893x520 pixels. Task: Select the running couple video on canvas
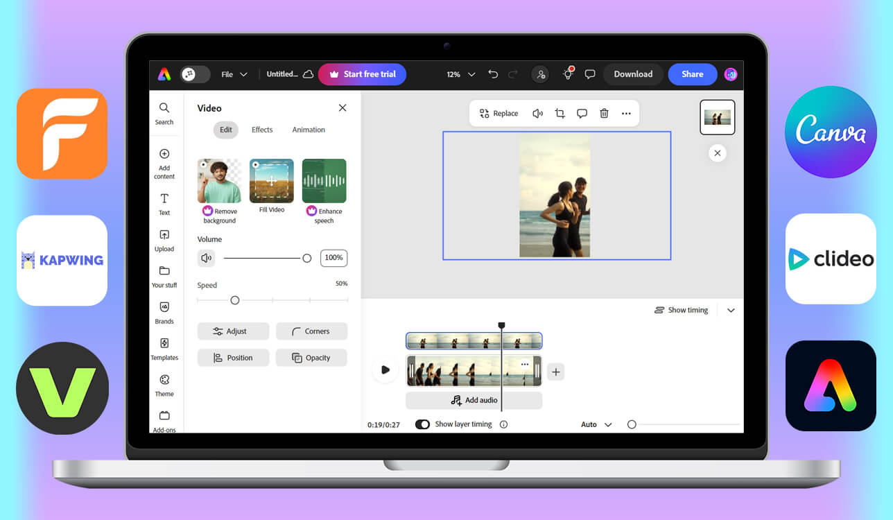[x=555, y=196]
